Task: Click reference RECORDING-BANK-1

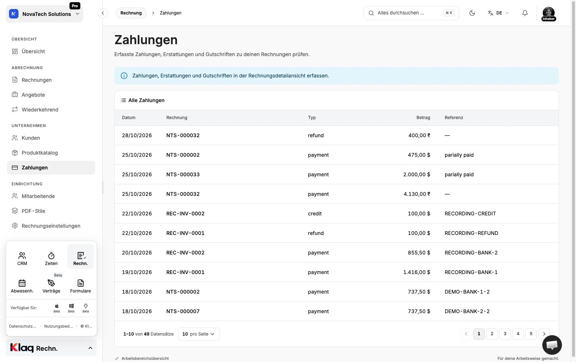Action: pos(471,272)
